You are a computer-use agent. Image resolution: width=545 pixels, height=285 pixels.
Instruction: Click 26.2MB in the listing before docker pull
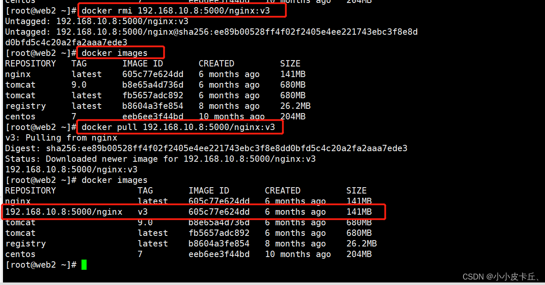click(295, 106)
